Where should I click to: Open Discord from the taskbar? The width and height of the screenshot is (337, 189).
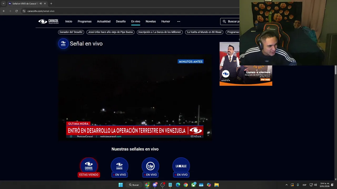(x=155, y=185)
